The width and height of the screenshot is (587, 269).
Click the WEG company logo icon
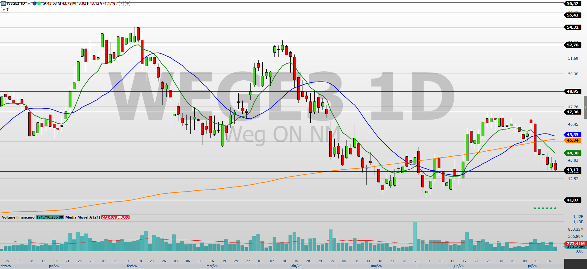click(x=3, y=3)
